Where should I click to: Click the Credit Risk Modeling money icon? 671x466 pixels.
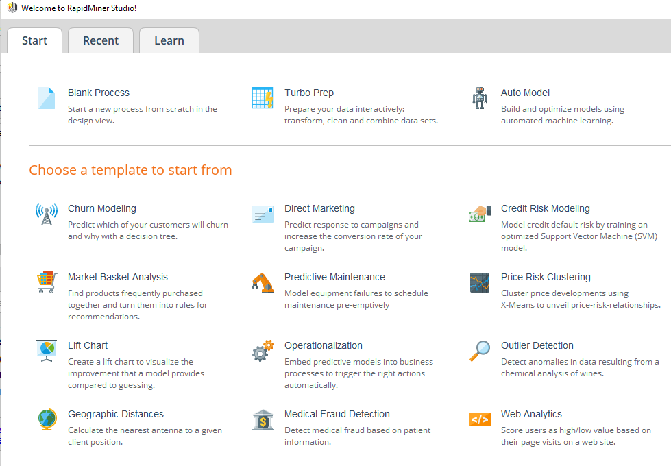480,214
